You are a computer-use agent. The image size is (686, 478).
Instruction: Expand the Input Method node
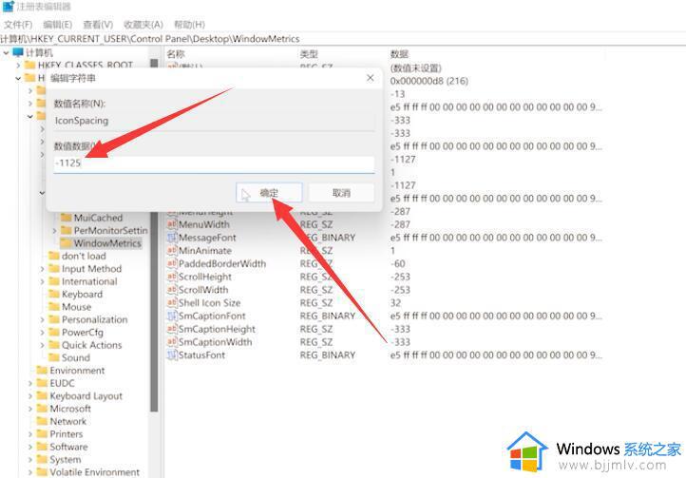click(x=42, y=269)
